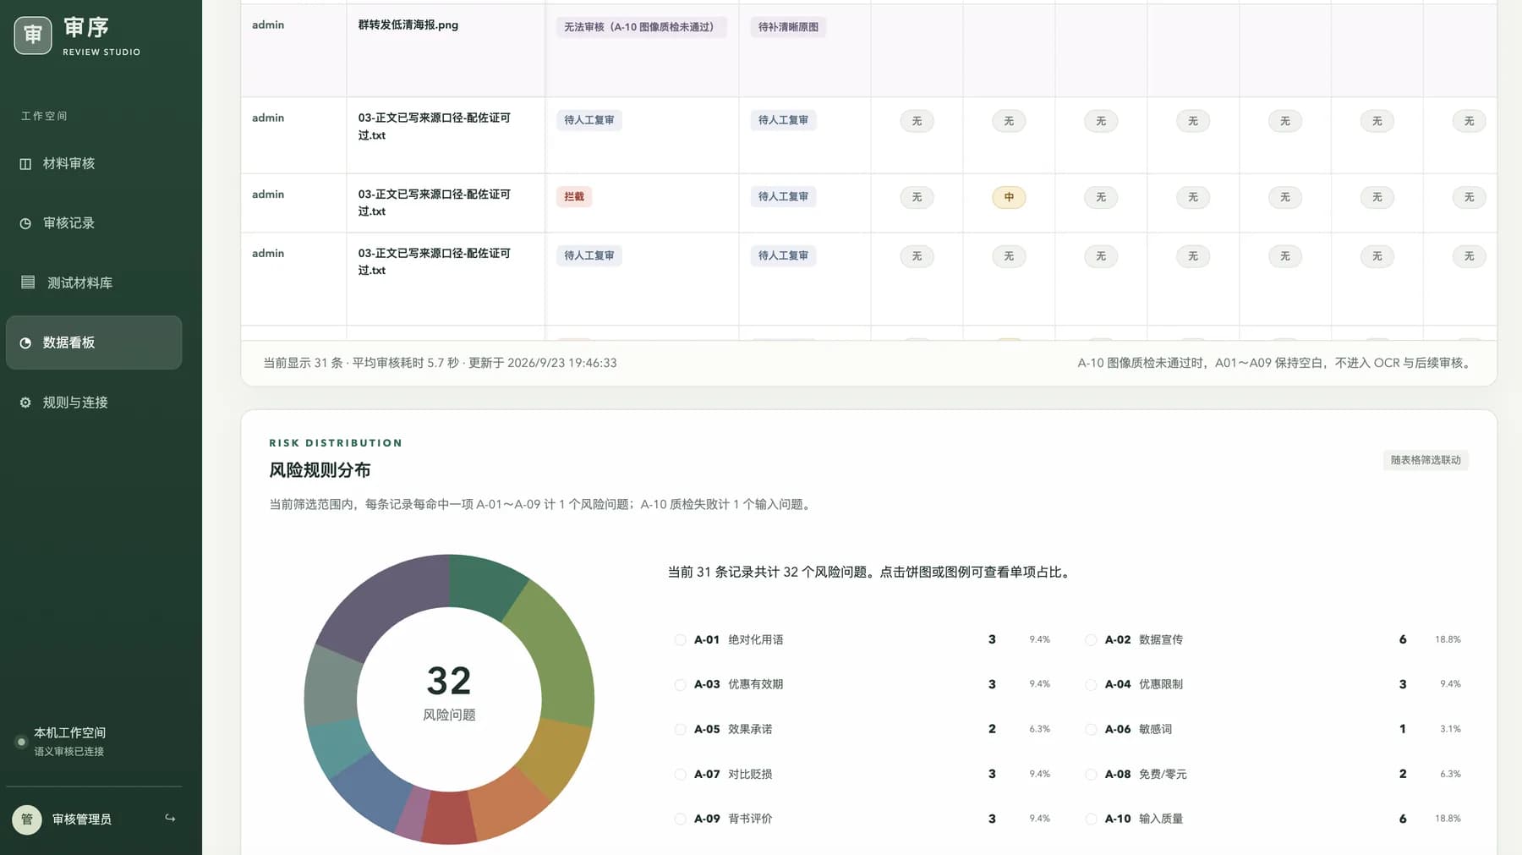Click the 语义审核已连接 status text
Image resolution: width=1522 pixels, height=855 pixels.
coord(68,752)
